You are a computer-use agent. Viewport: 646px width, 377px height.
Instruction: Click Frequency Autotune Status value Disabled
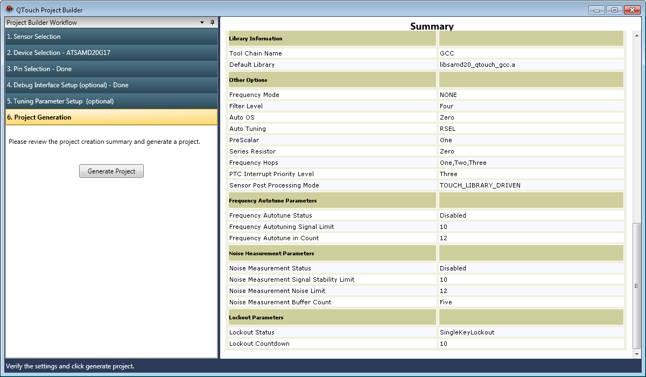point(453,215)
